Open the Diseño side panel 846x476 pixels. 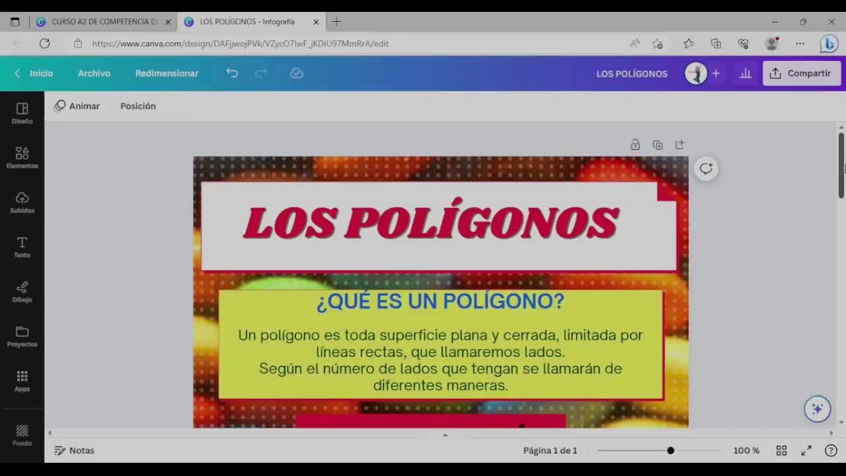coord(22,113)
